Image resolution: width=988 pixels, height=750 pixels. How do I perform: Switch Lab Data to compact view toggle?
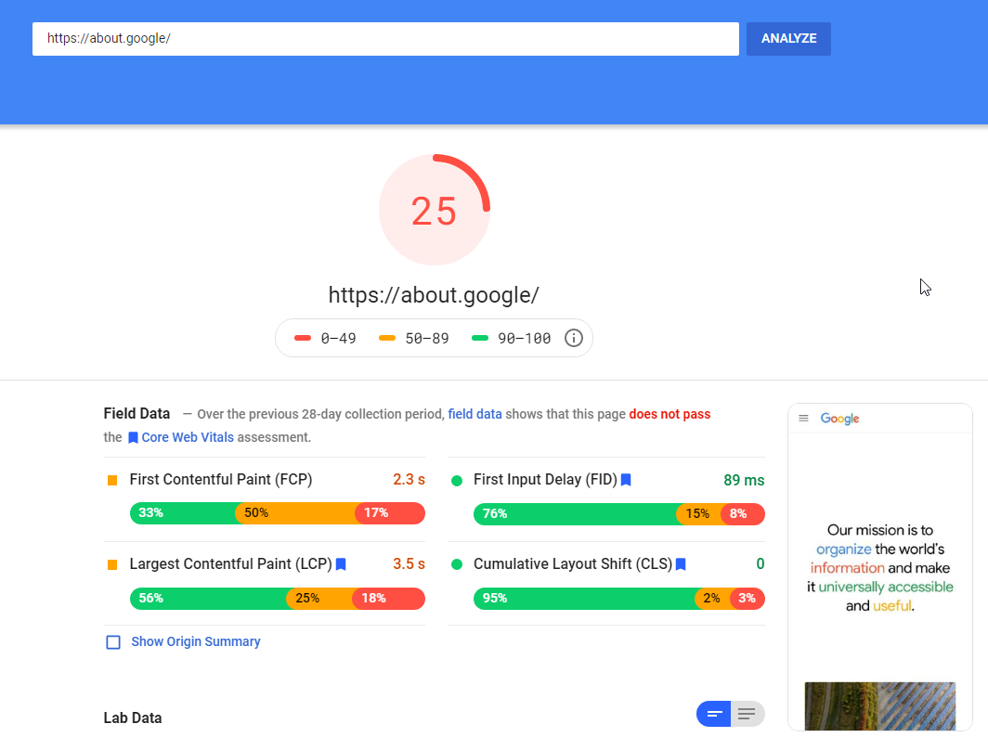pyautogui.click(x=714, y=714)
